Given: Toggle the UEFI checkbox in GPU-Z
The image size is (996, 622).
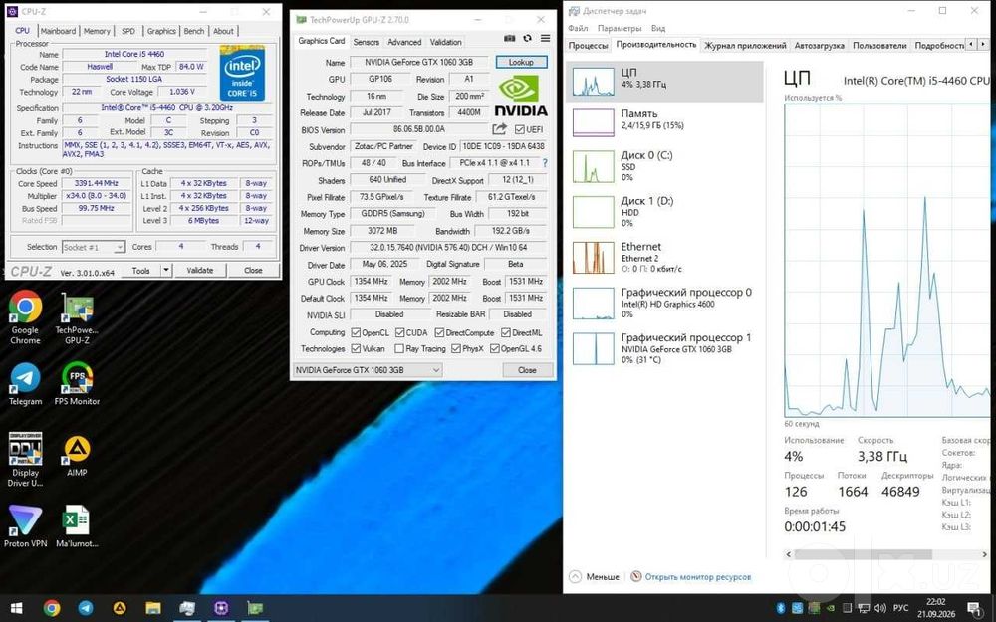Looking at the screenshot, I should tap(520, 129).
